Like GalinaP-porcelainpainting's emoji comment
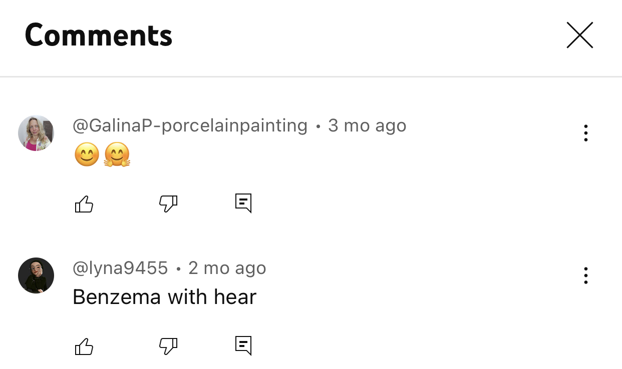 coord(84,204)
